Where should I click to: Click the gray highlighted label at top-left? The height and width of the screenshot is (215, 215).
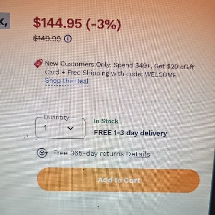click(x=5, y=21)
